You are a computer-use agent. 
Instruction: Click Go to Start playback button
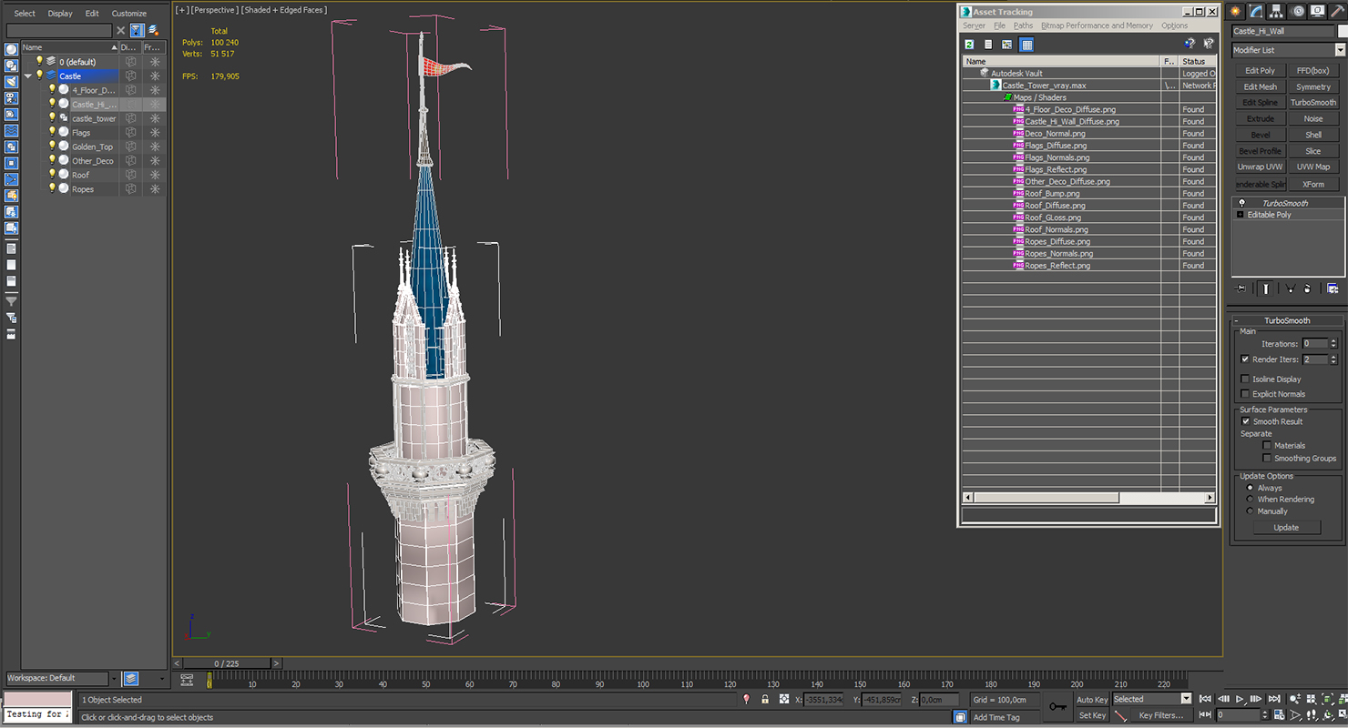1206,699
